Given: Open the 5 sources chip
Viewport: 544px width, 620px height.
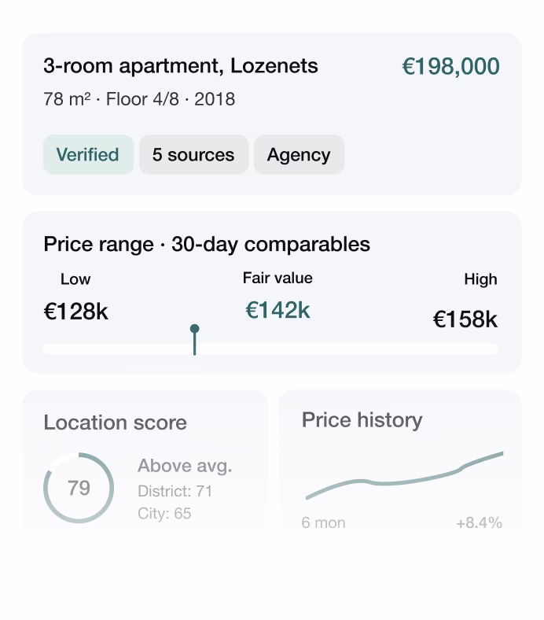Looking at the screenshot, I should coord(193,154).
